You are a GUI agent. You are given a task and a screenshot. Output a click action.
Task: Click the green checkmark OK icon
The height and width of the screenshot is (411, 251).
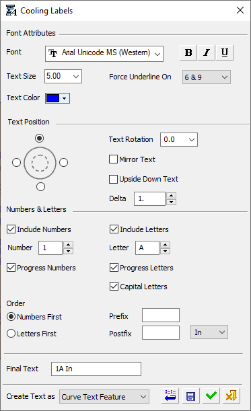click(x=211, y=396)
